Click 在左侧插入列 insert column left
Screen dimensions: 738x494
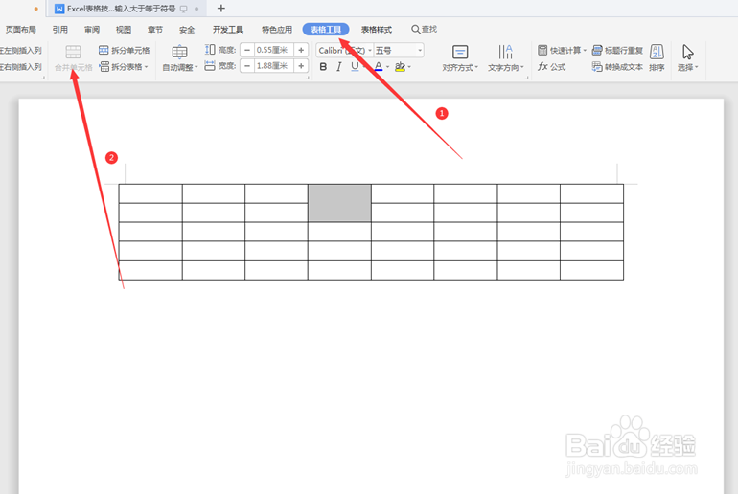tap(21, 51)
